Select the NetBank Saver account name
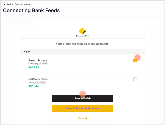Image resolution: width=165 pixels, height=125 pixels. click(x=38, y=79)
